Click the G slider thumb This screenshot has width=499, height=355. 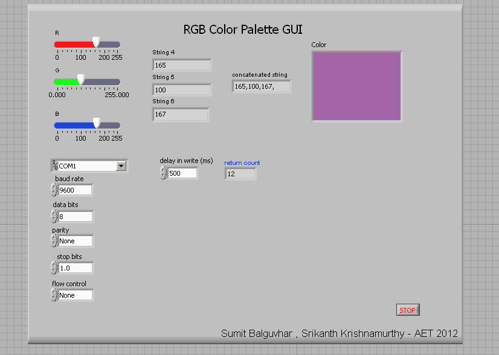click(x=81, y=80)
